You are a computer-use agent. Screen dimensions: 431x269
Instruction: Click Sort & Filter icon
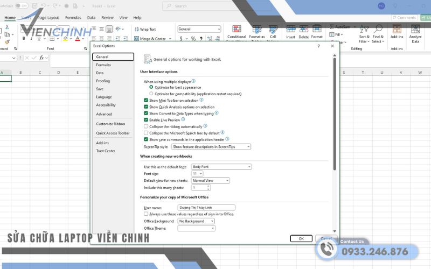tap(364, 29)
